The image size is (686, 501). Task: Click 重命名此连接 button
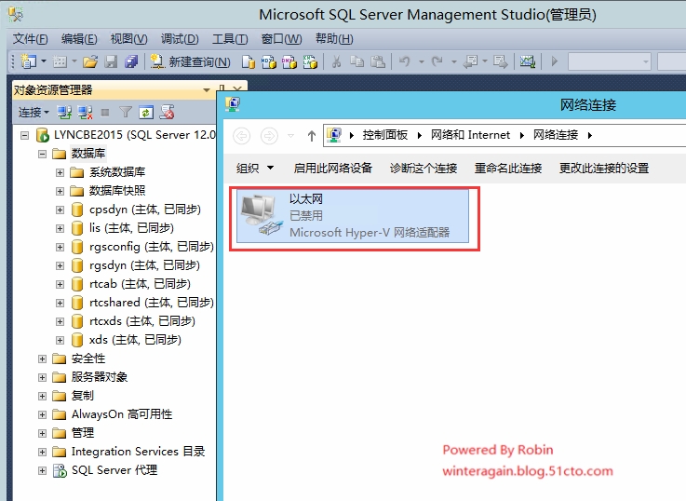click(508, 168)
